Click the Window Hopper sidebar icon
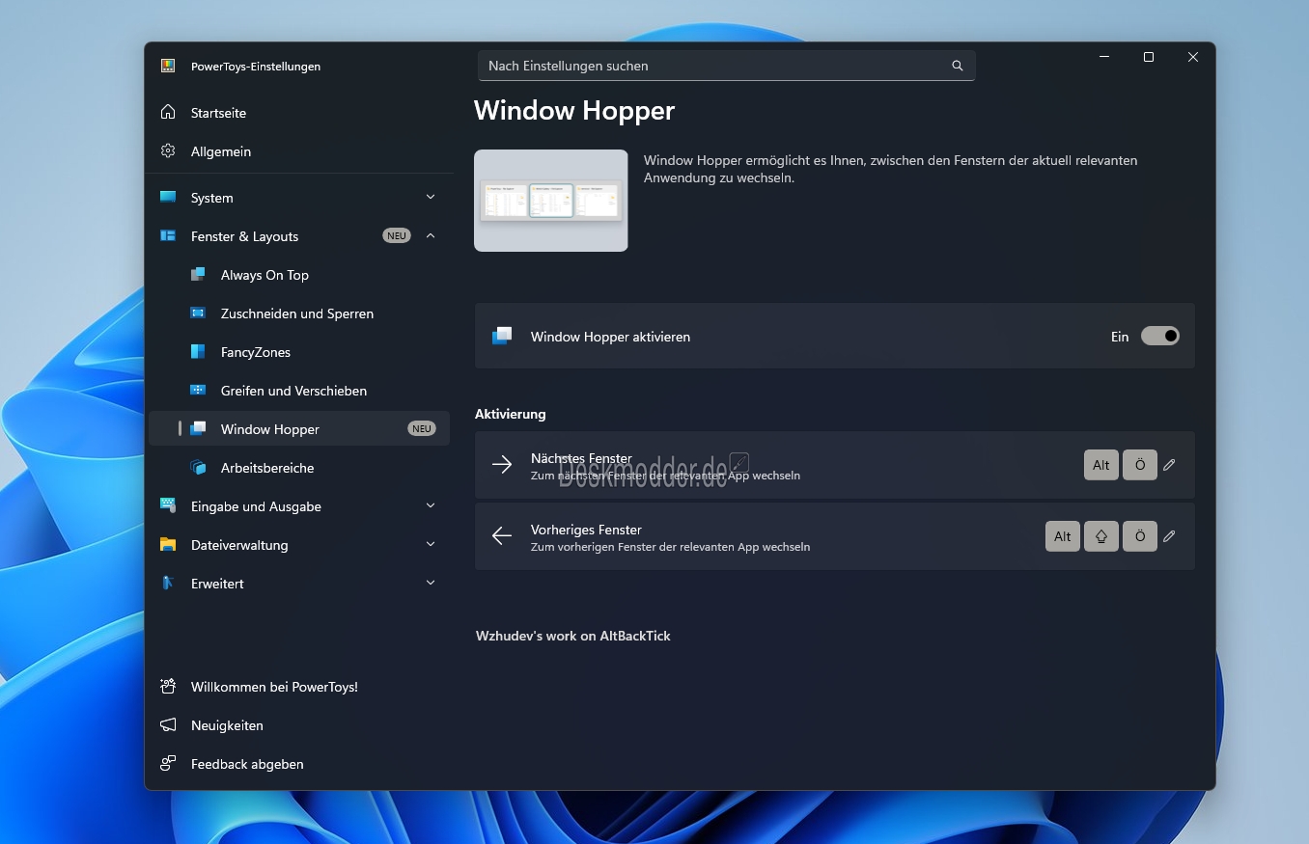Image resolution: width=1309 pixels, height=844 pixels. pyautogui.click(x=198, y=429)
